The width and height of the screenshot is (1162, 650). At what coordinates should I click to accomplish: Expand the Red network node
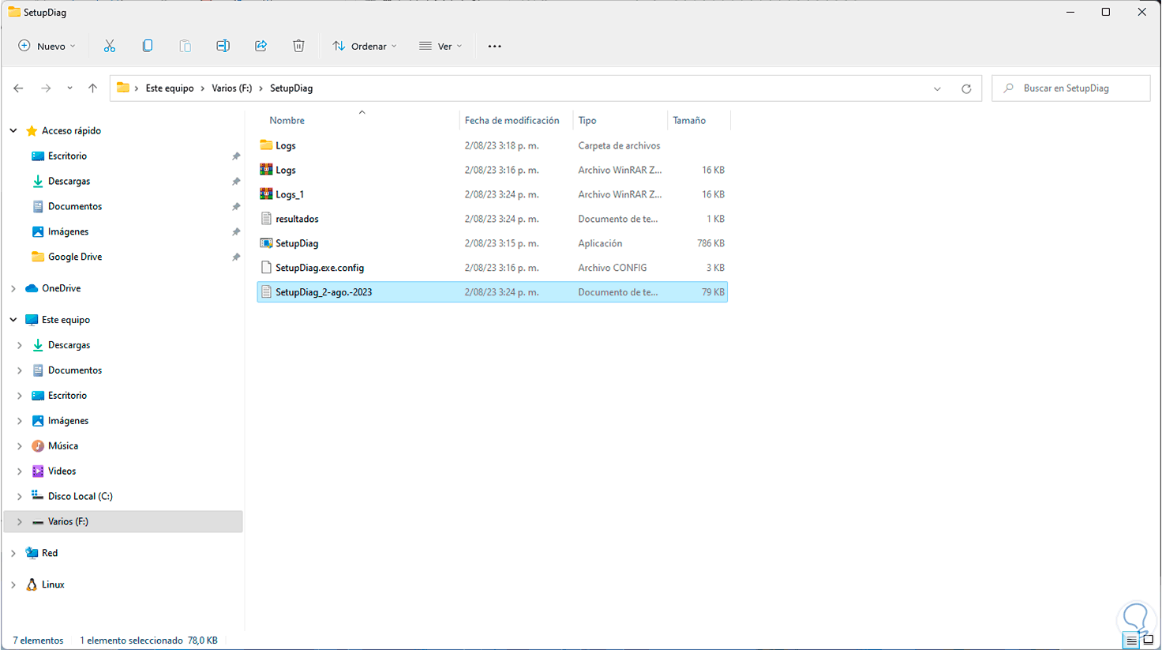tap(13, 554)
